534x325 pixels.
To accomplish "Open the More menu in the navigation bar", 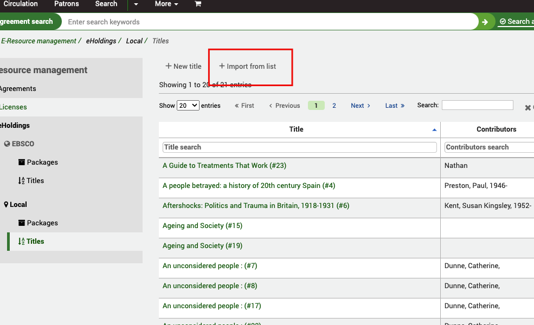I will pyautogui.click(x=166, y=4).
